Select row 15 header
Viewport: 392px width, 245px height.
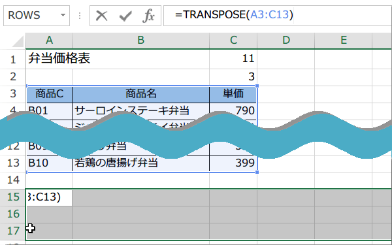13,197
